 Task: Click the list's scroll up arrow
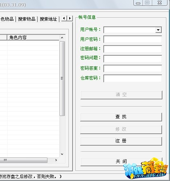coord(62,38)
